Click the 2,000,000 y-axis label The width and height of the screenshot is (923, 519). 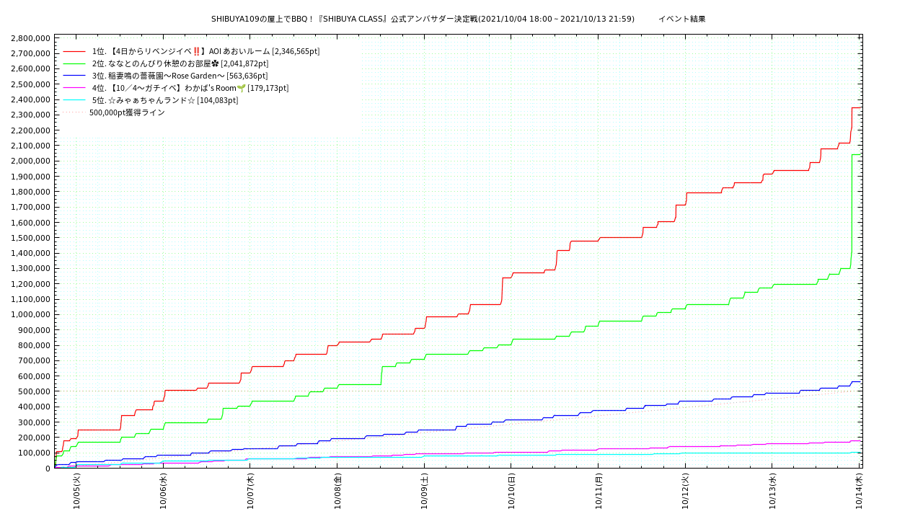point(31,161)
